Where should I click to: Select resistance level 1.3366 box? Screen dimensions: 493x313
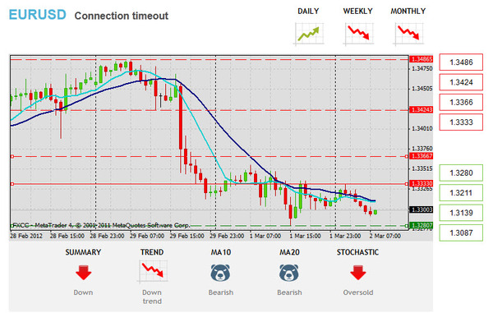click(x=461, y=102)
